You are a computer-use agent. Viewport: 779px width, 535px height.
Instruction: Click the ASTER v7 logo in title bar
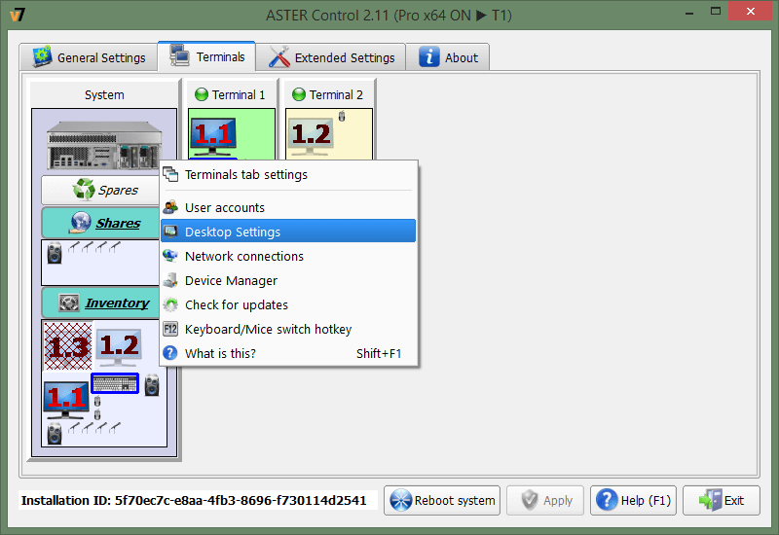tap(18, 15)
